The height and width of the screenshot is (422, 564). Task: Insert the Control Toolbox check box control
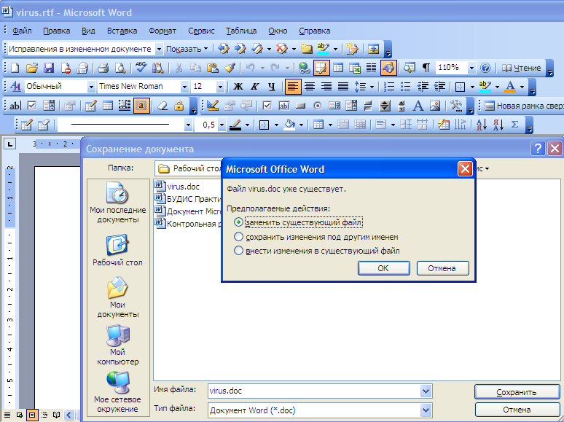[267, 106]
